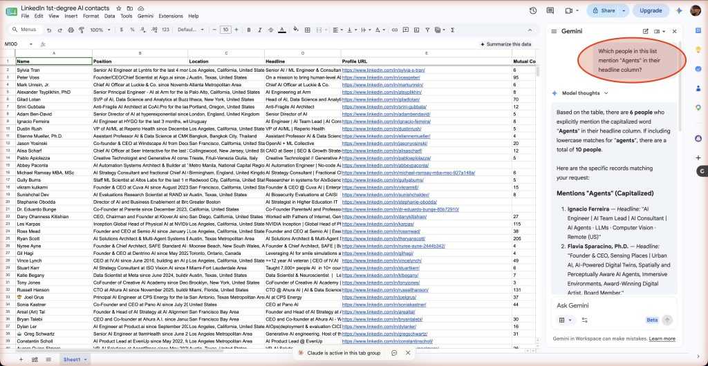Image resolution: width=708 pixels, height=366 pixels.
Task: Open the text color picker
Action: (282, 30)
